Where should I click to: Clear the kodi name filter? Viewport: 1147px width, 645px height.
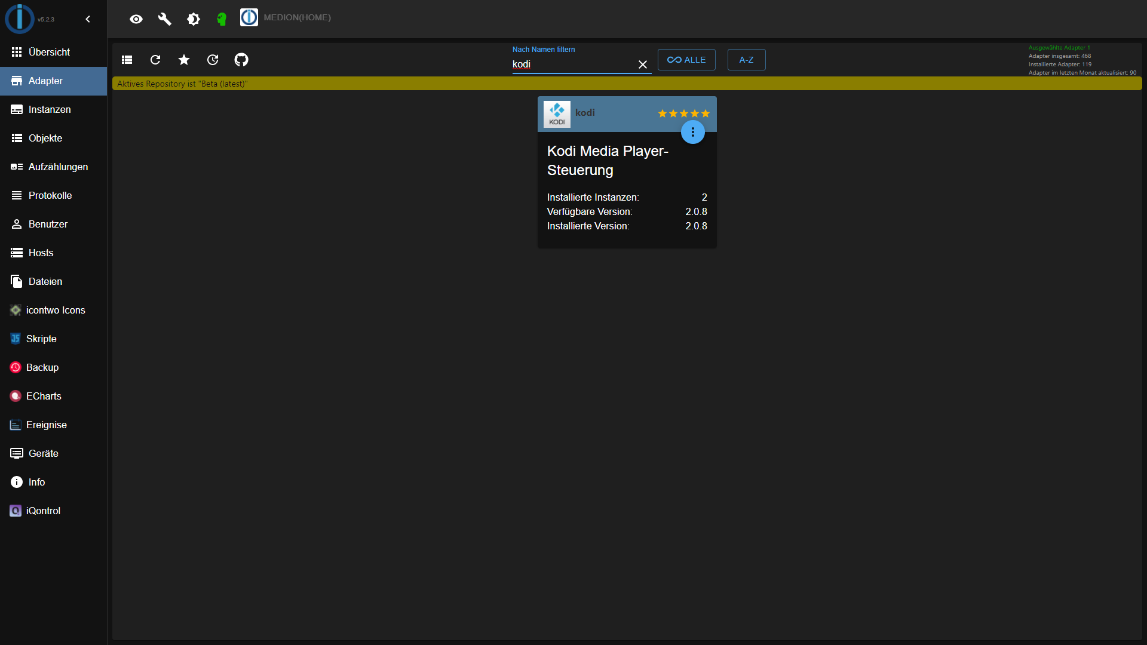click(643, 64)
